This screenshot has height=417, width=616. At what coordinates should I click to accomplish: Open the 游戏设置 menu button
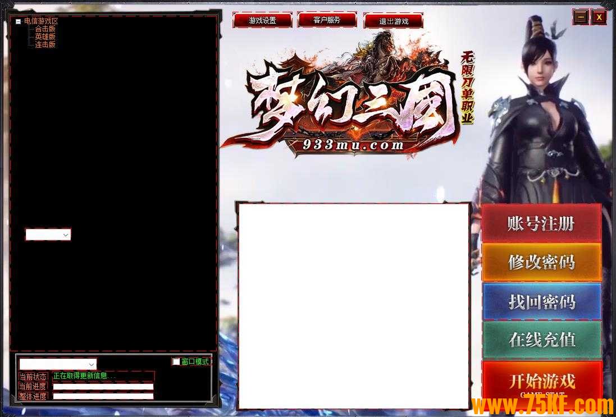(x=262, y=21)
